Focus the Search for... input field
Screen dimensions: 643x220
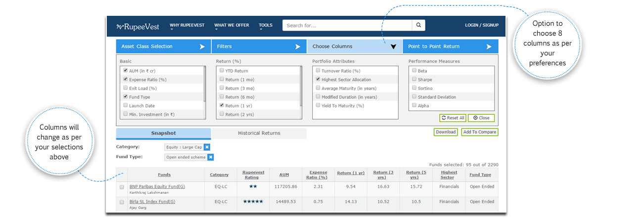(x=347, y=25)
